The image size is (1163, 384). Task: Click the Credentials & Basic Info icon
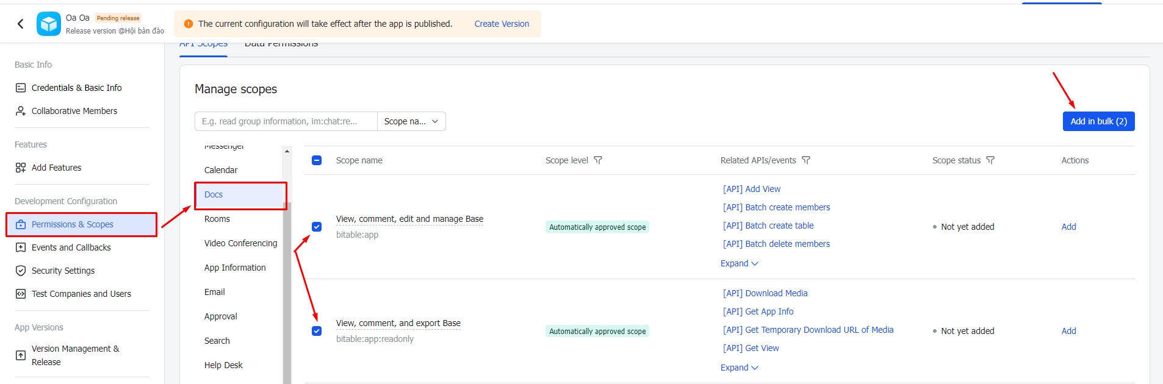click(21, 88)
